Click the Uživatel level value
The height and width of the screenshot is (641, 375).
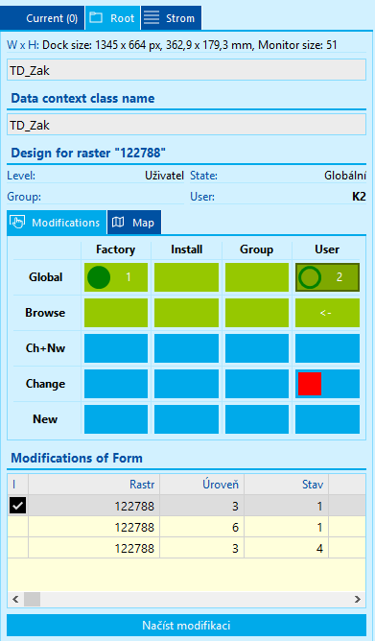(165, 176)
